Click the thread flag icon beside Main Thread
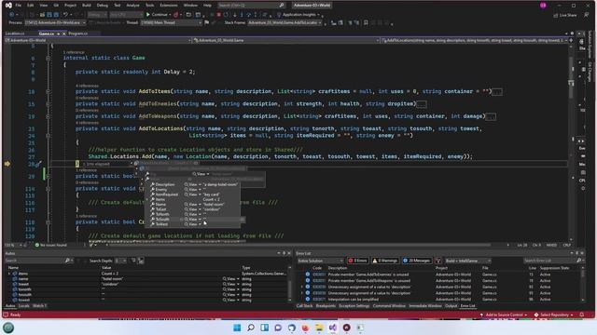 coord(207,22)
